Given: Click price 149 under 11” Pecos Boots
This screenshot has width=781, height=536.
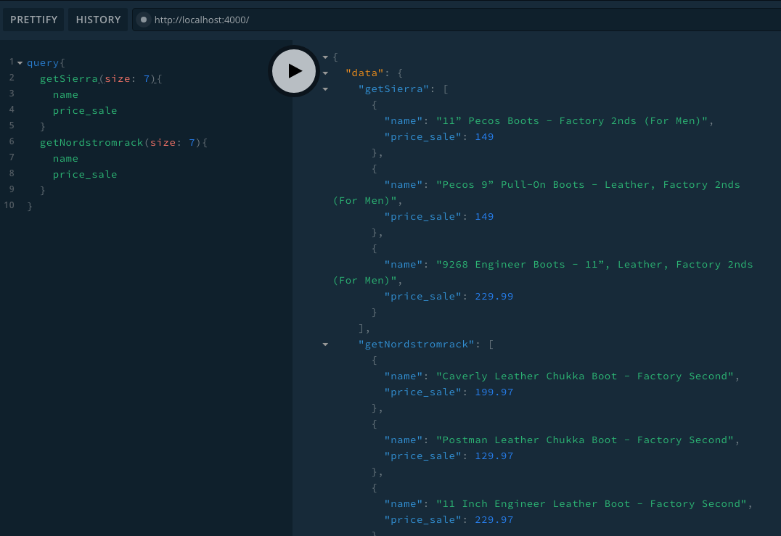Looking at the screenshot, I should [x=484, y=137].
